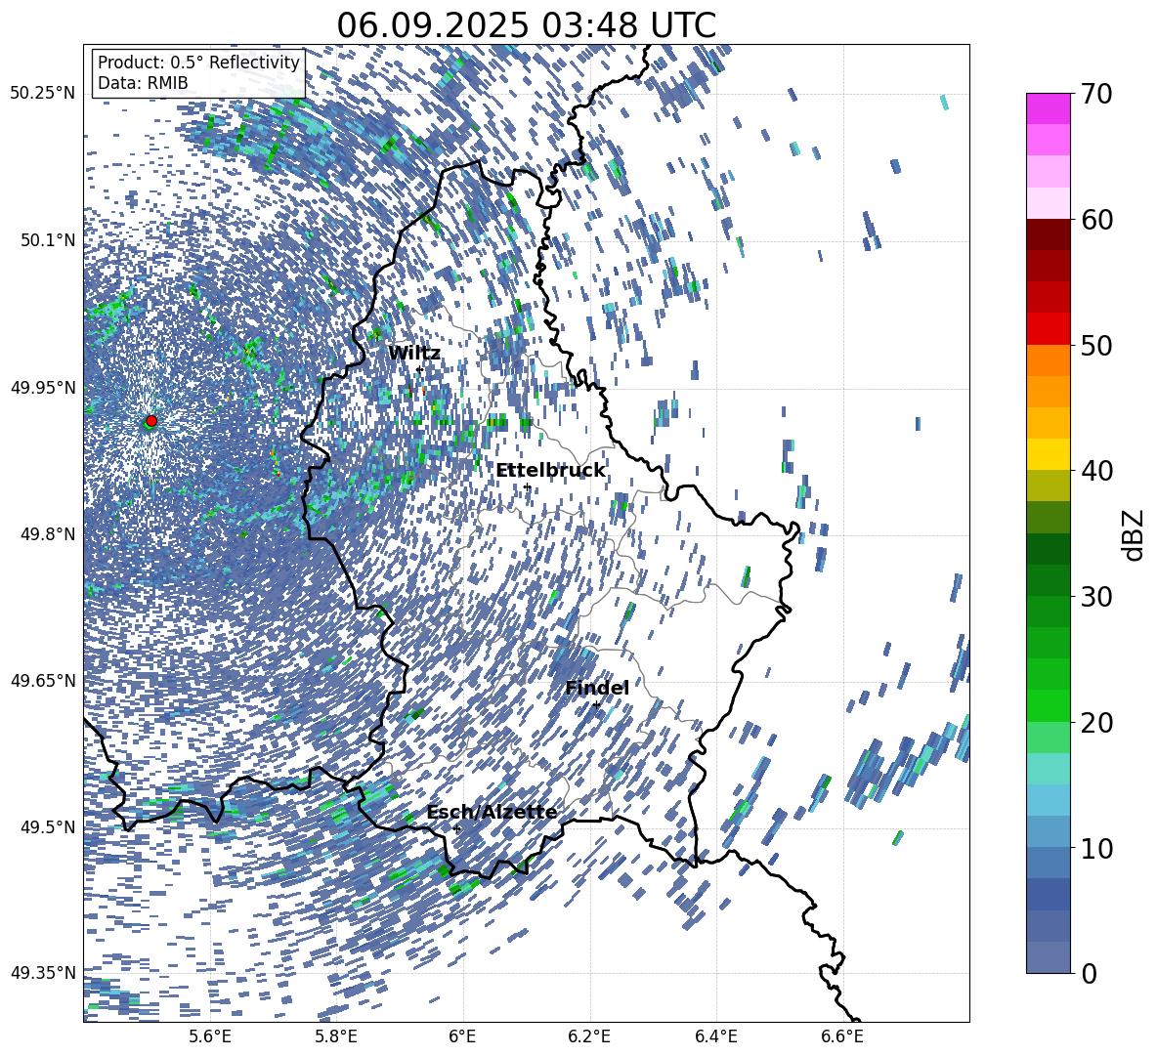Click the 'Data: RMIB' text

tap(143, 83)
